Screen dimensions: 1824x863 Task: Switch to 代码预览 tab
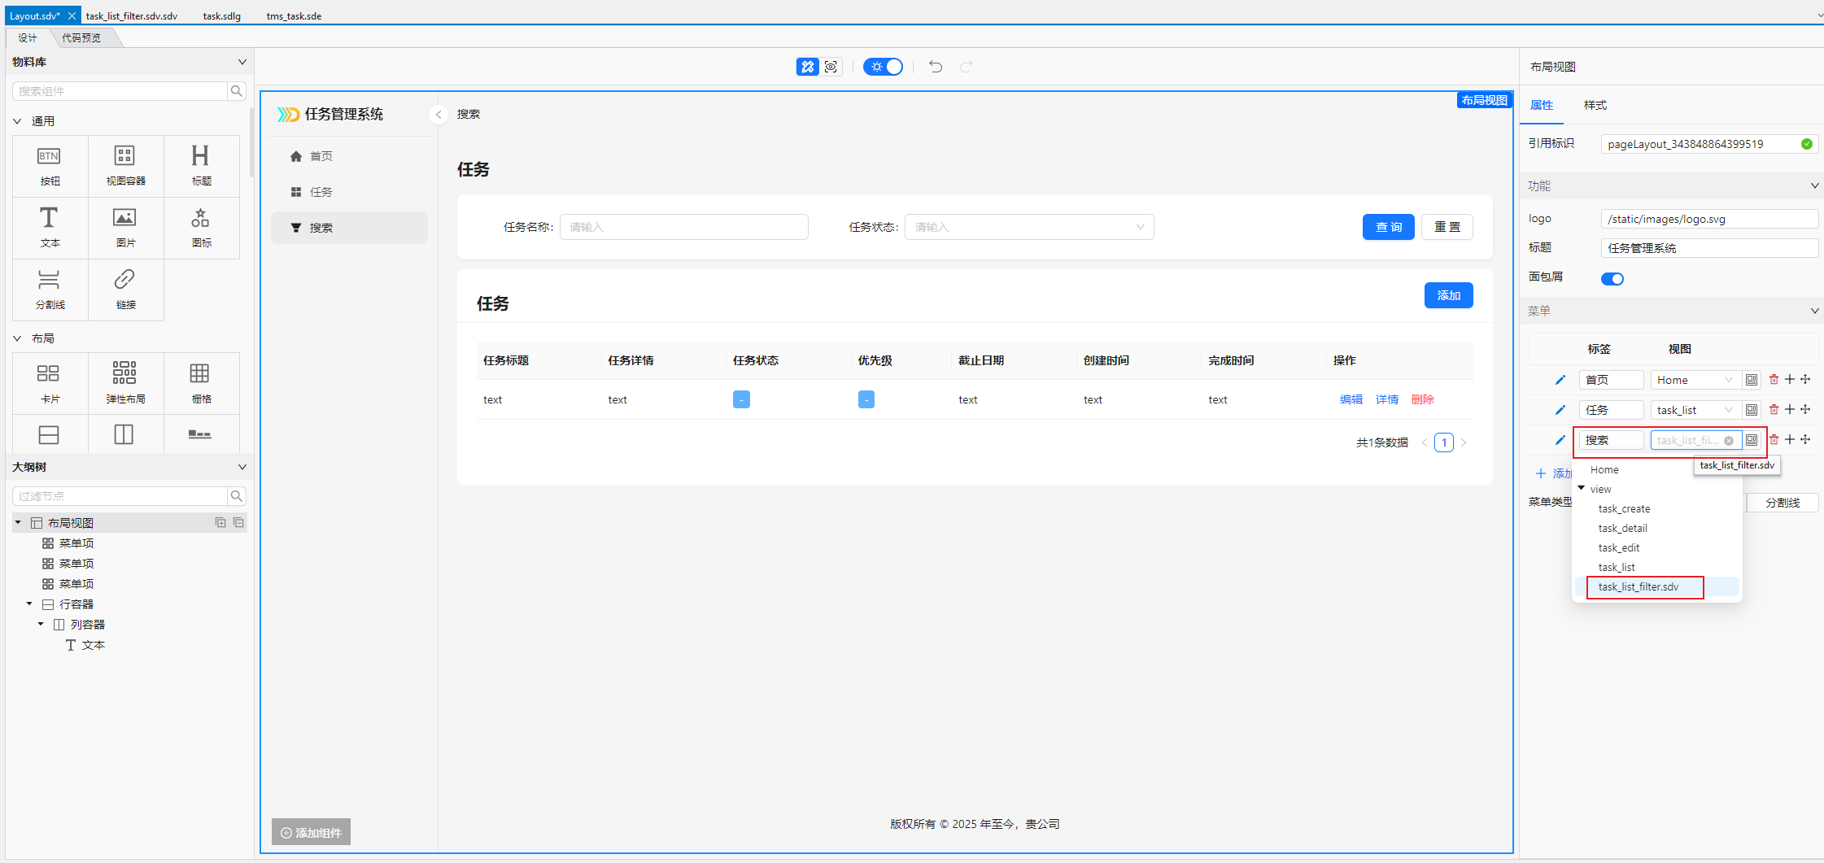coord(81,37)
